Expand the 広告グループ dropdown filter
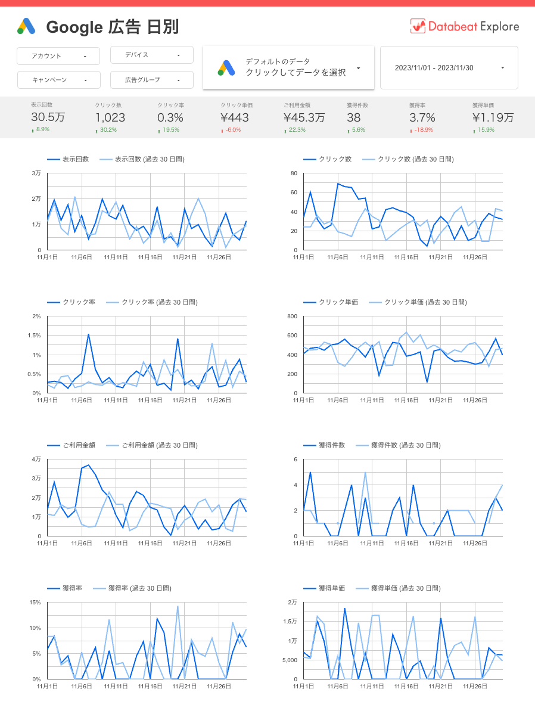The image size is (535, 714). tap(151, 80)
